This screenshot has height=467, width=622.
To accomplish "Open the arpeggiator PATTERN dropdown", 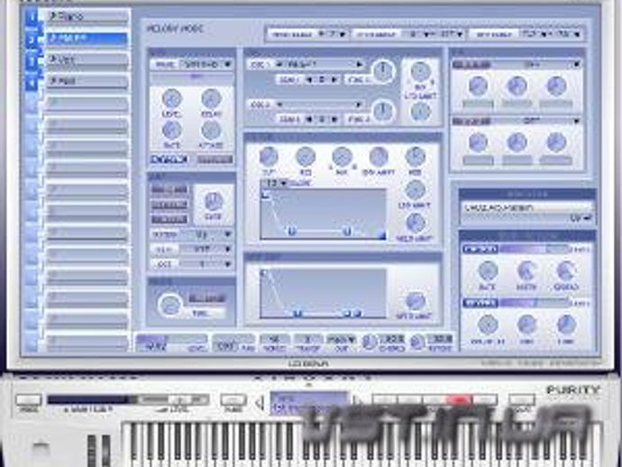I will [206, 234].
